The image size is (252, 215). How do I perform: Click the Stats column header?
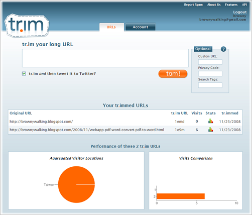click(211, 113)
